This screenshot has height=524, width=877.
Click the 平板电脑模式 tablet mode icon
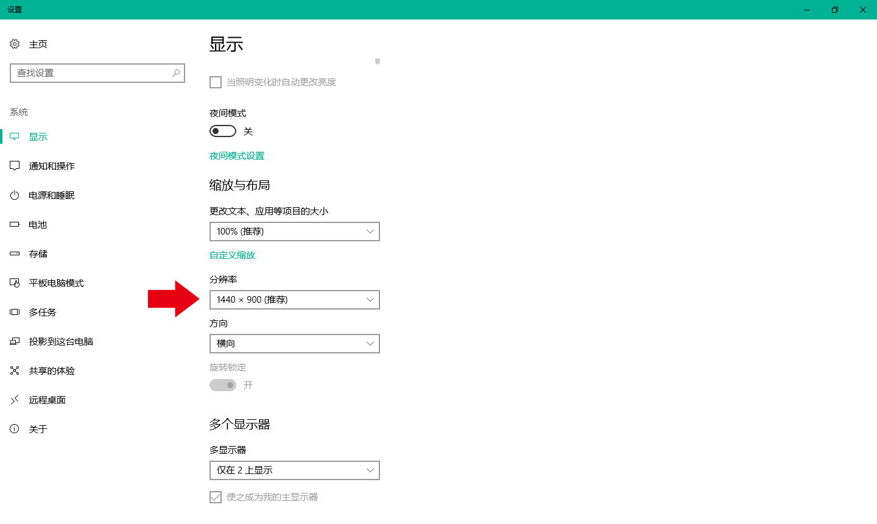[15, 283]
